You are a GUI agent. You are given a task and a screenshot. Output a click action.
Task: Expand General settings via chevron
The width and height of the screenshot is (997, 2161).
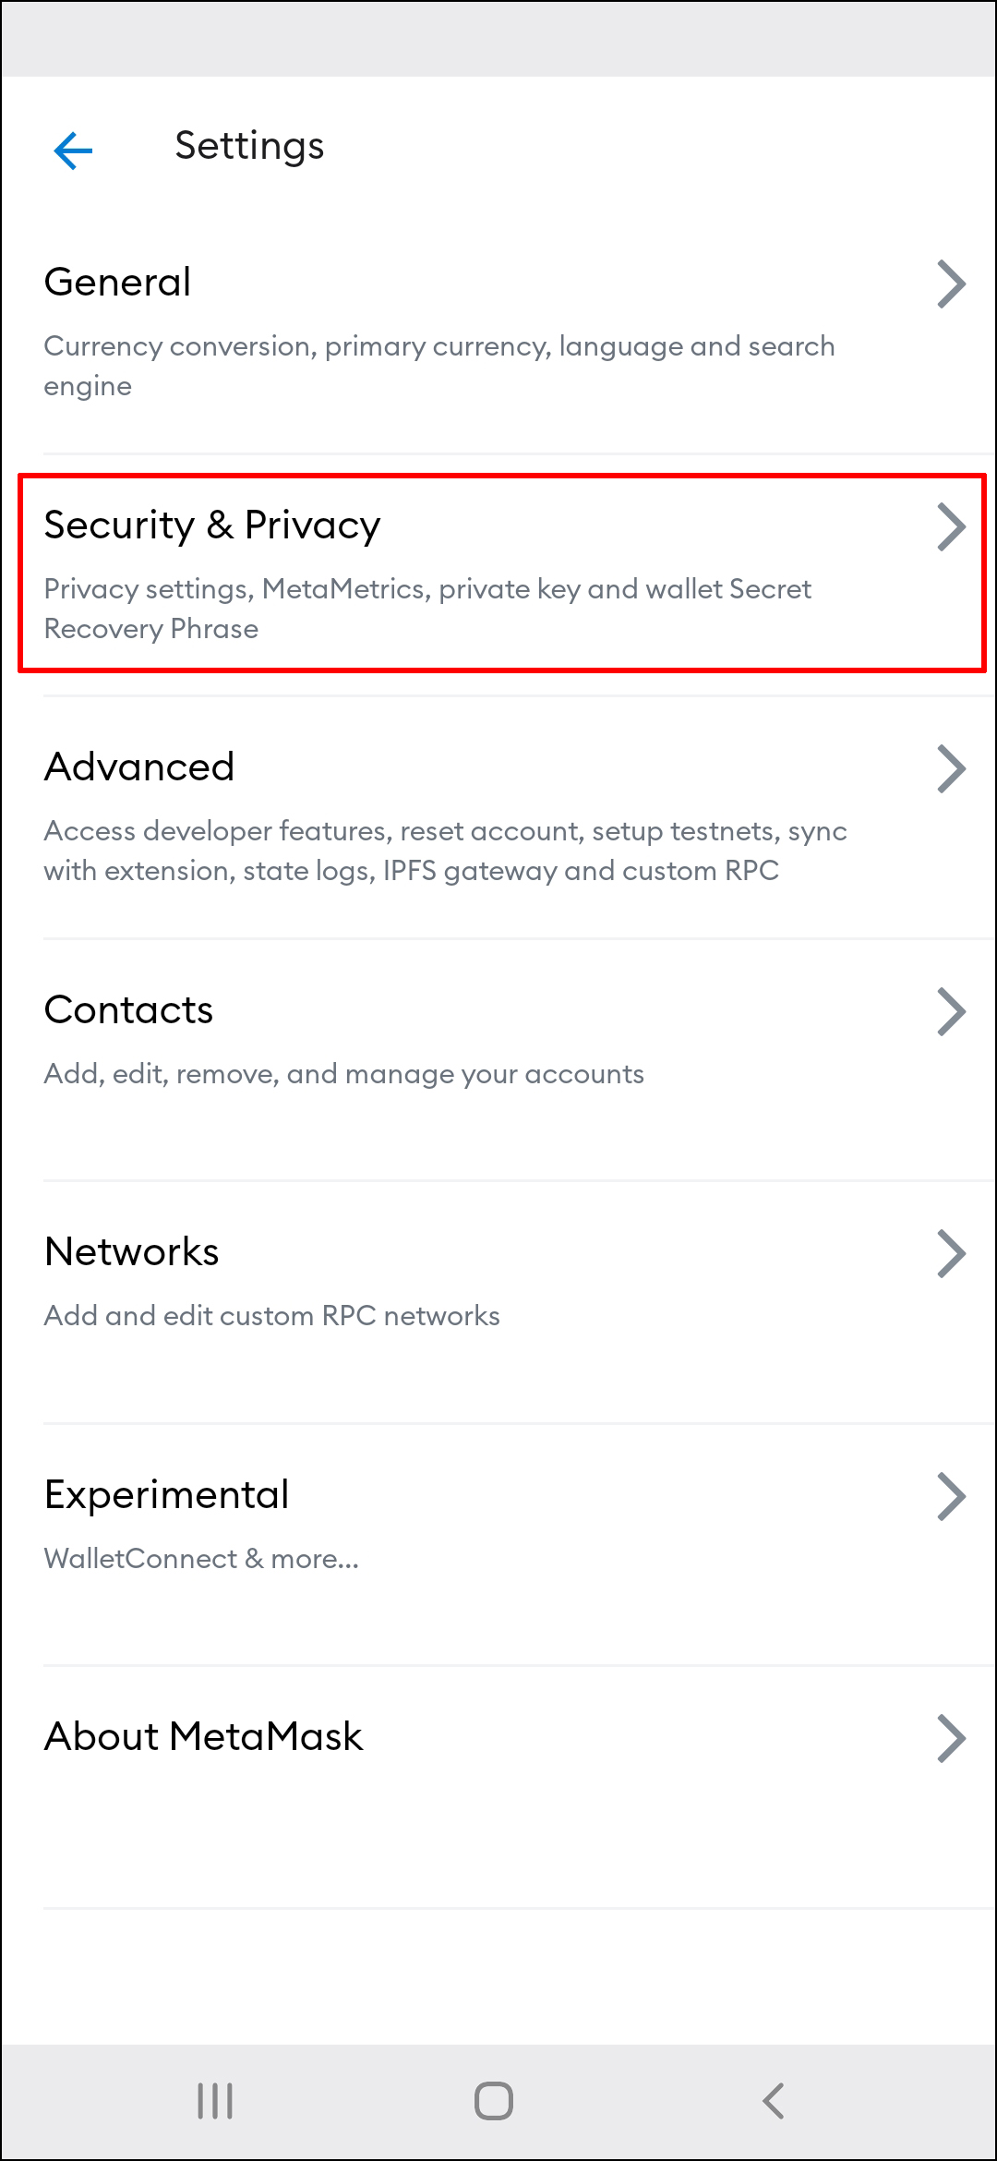951,284
